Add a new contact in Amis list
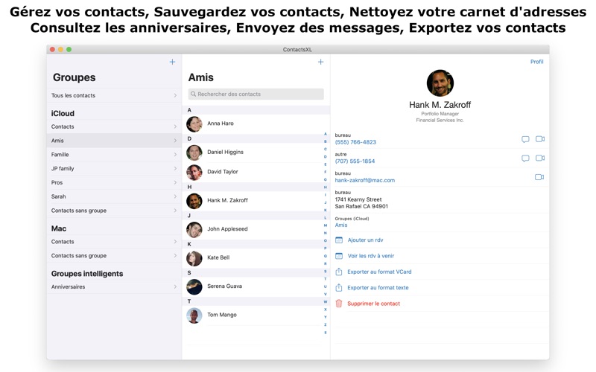This screenshot has width=596, height=372. [320, 62]
